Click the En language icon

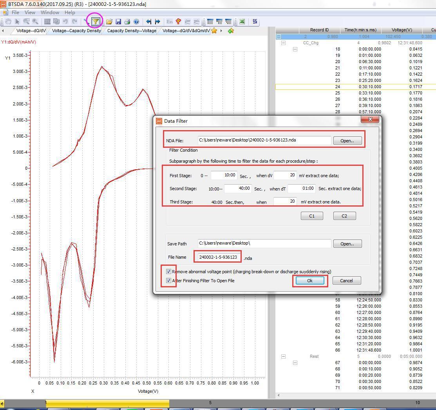click(x=169, y=22)
